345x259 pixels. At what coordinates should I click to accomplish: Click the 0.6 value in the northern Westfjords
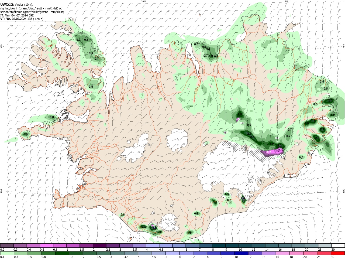coord(86,40)
